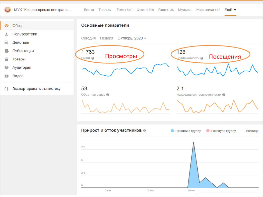Click the Действия chart icon
Viewport: 263px width, 197px height.
click(7, 43)
